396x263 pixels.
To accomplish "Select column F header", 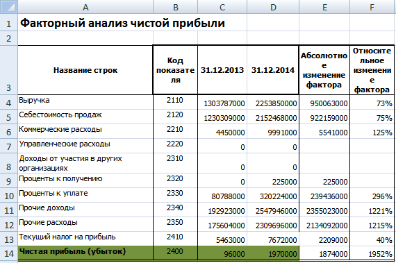I will pyautogui.click(x=372, y=7).
